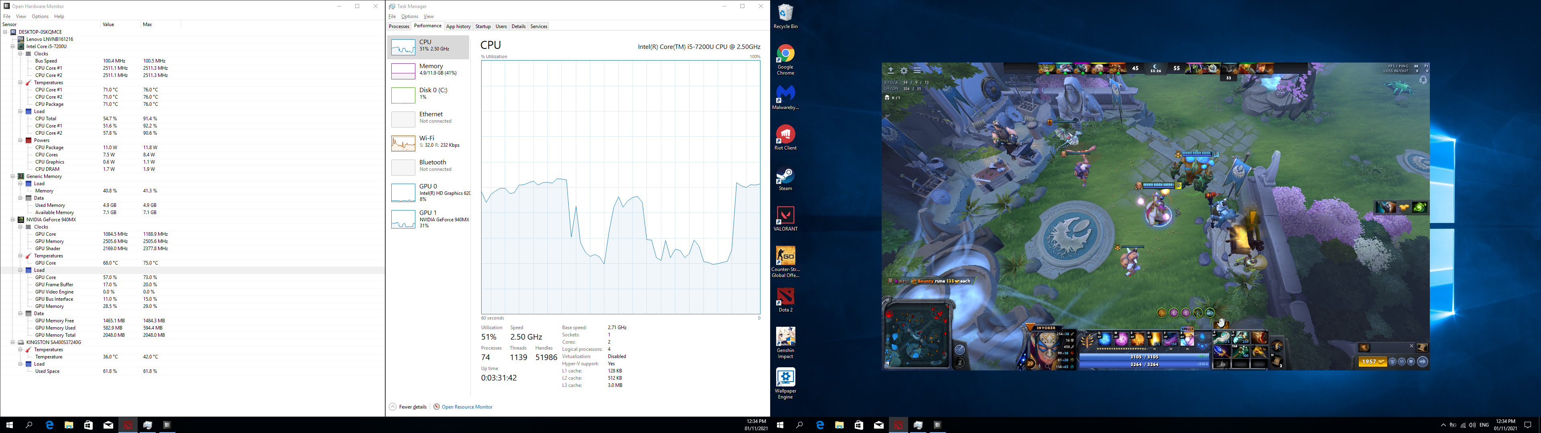Select Wi-Fi in the performance list
This screenshot has height=433, width=1541.
coord(428,142)
